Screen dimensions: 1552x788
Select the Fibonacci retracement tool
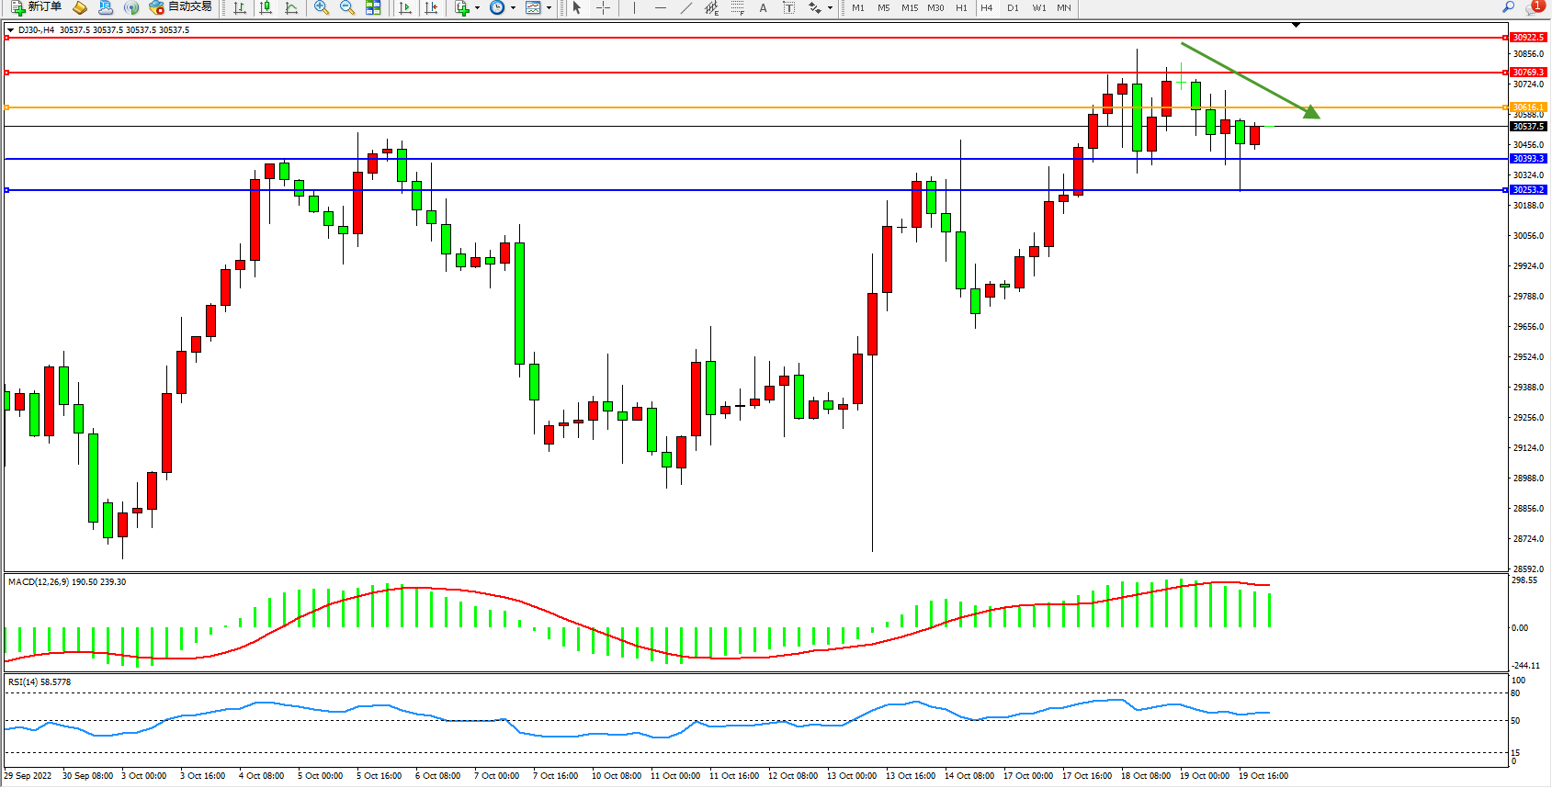click(x=737, y=7)
